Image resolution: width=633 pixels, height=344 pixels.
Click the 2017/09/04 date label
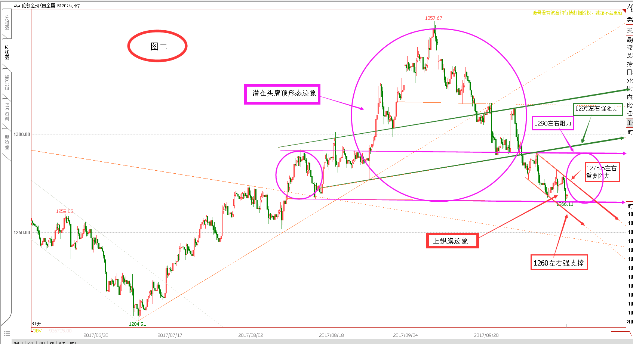[x=405, y=335]
